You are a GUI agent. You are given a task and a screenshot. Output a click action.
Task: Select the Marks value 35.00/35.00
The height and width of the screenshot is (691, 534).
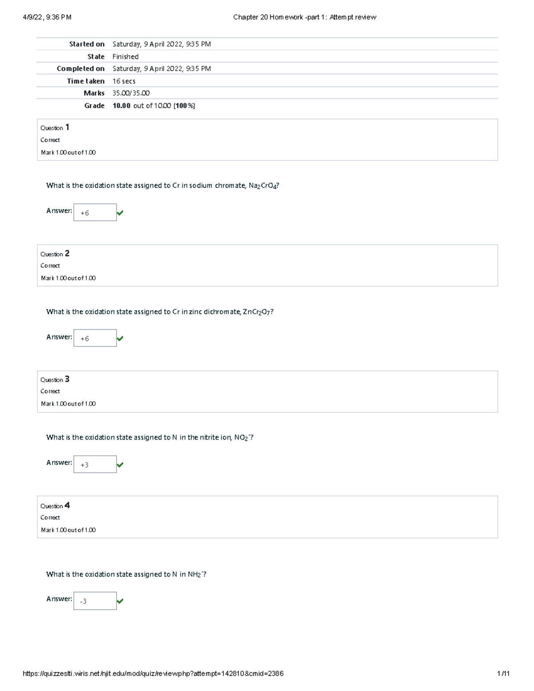click(131, 93)
